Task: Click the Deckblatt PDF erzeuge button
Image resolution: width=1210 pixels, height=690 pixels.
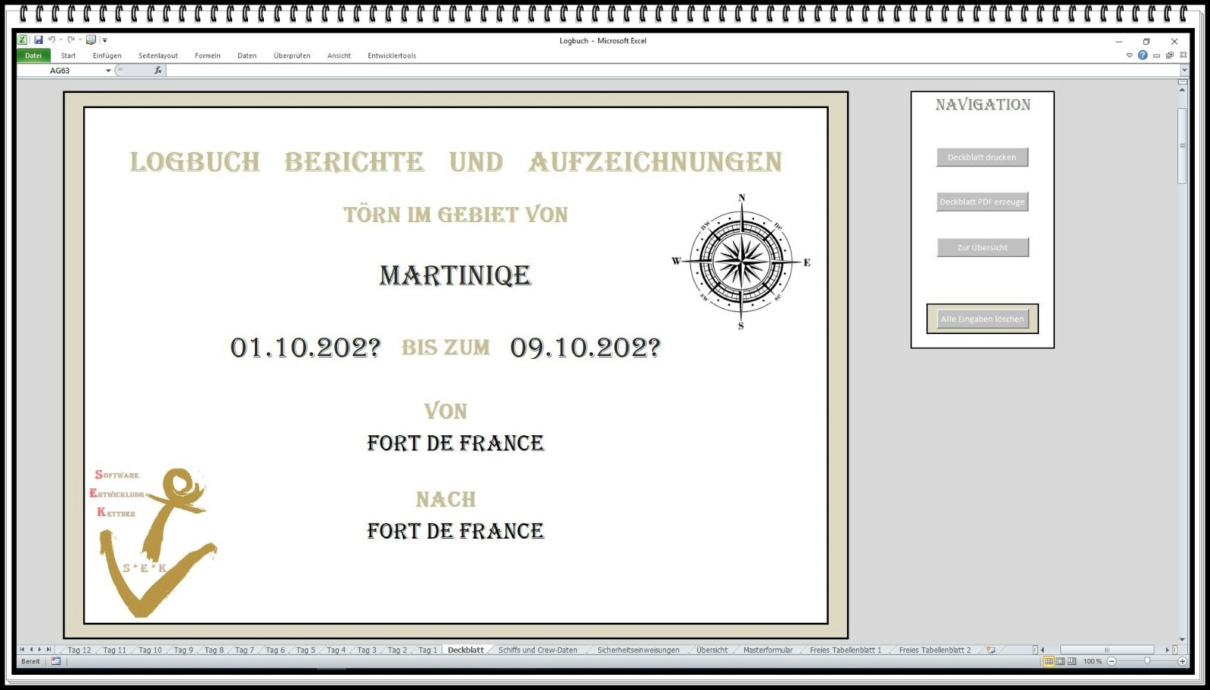Action: click(x=982, y=202)
